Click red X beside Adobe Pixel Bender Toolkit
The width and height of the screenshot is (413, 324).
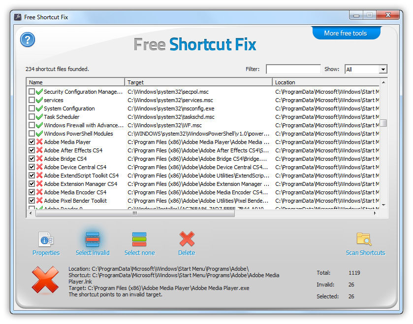coord(39,201)
